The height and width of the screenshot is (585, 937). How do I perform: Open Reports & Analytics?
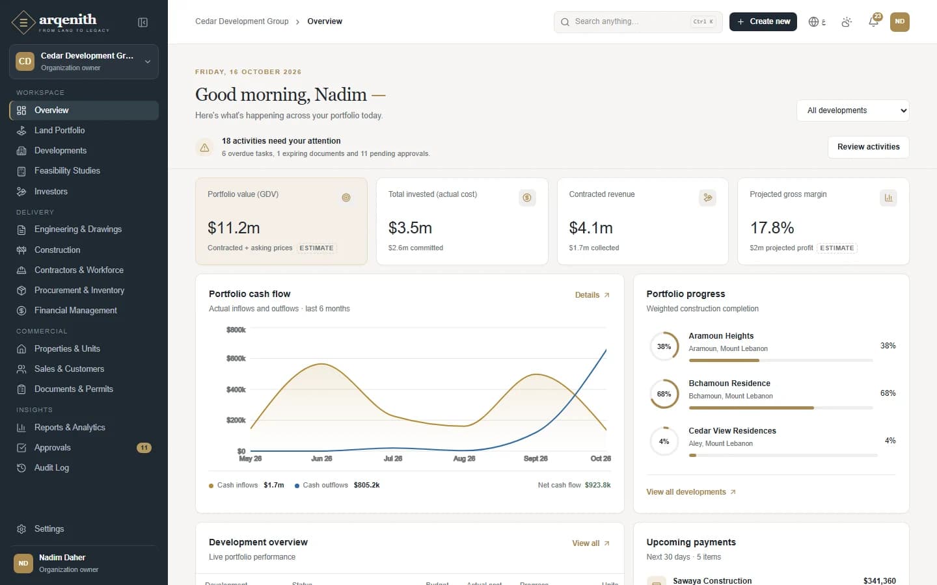point(84,428)
